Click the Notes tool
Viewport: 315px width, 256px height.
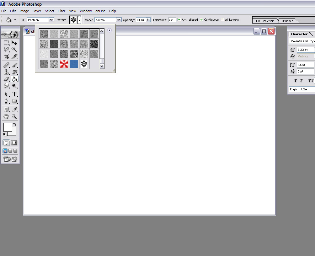pos(6,109)
